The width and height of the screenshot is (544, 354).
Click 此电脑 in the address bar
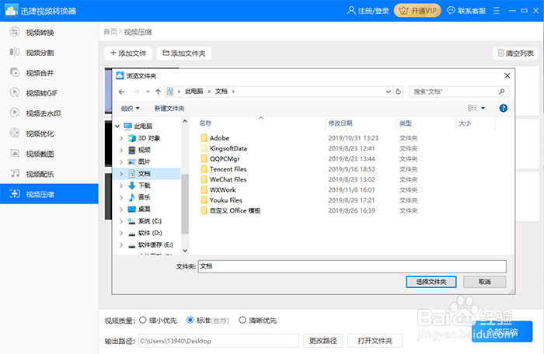[x=194, y=91]
